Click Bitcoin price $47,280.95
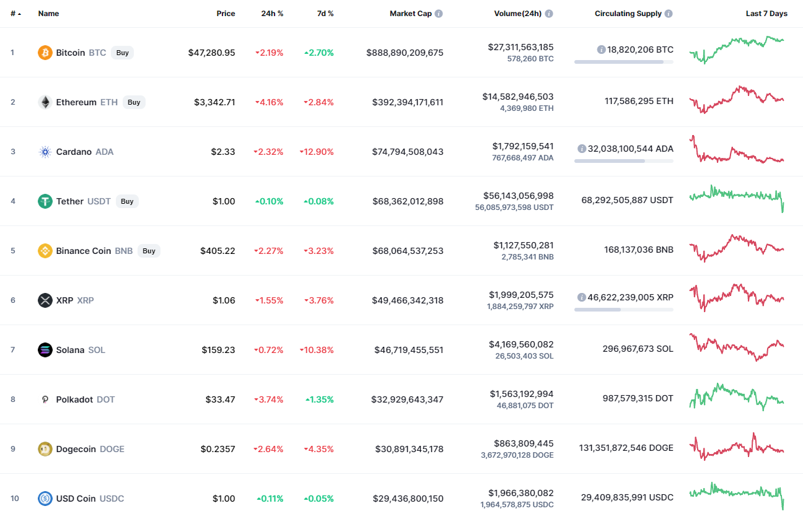The image size is (803, 519). tap(212, 53)
